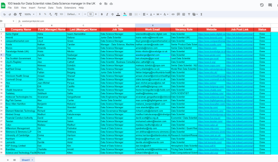
Task: Open the version history clock icon
Action: pyautogui.click(x=262, y=5)
